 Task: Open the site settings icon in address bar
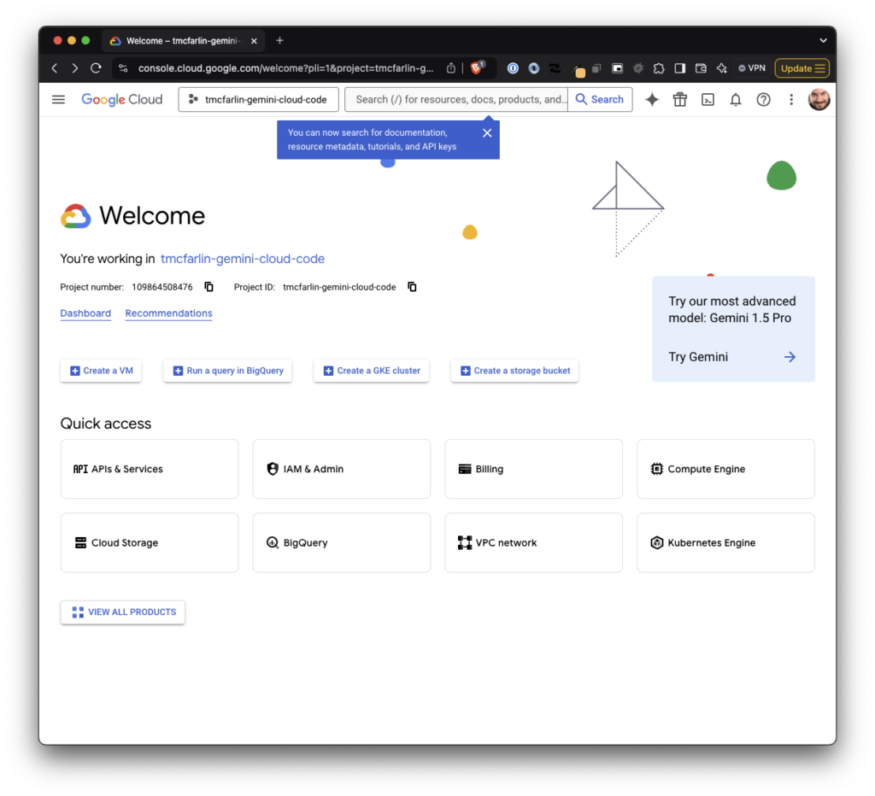point(123,68)
